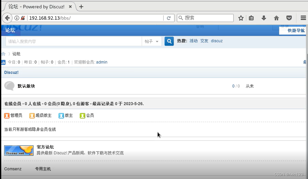The image size is (308, 179).
Task: Click the home icon in the forum breadcrumb
Action: pyautogui.click(x=4, y=53)
